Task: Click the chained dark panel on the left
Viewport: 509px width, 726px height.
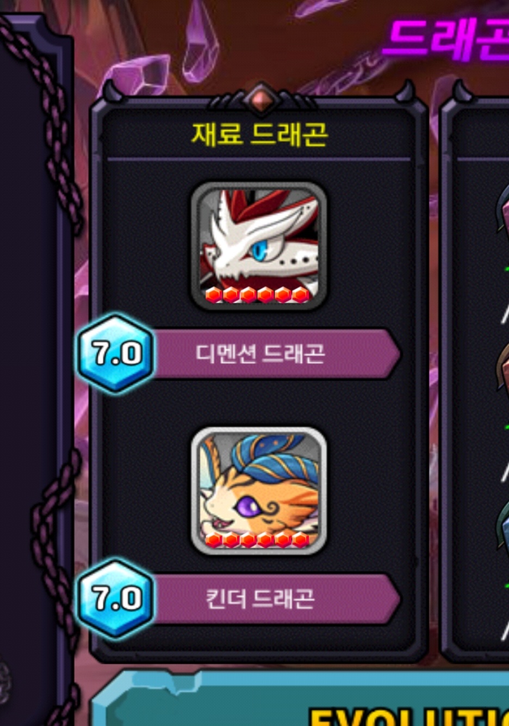Action: point(35,370)
